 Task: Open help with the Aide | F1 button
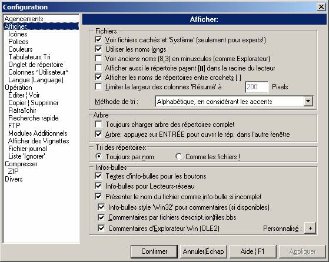coord(253,251)
